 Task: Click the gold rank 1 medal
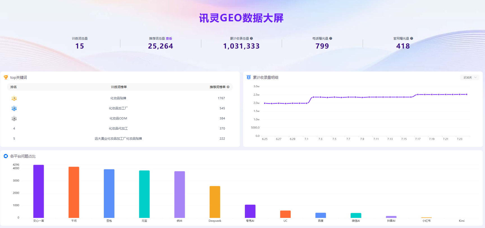pyautogui.click(x=14, y=98)
